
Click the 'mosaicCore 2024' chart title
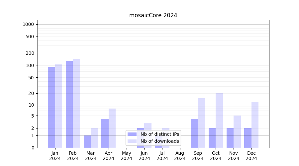coord(153,15)
